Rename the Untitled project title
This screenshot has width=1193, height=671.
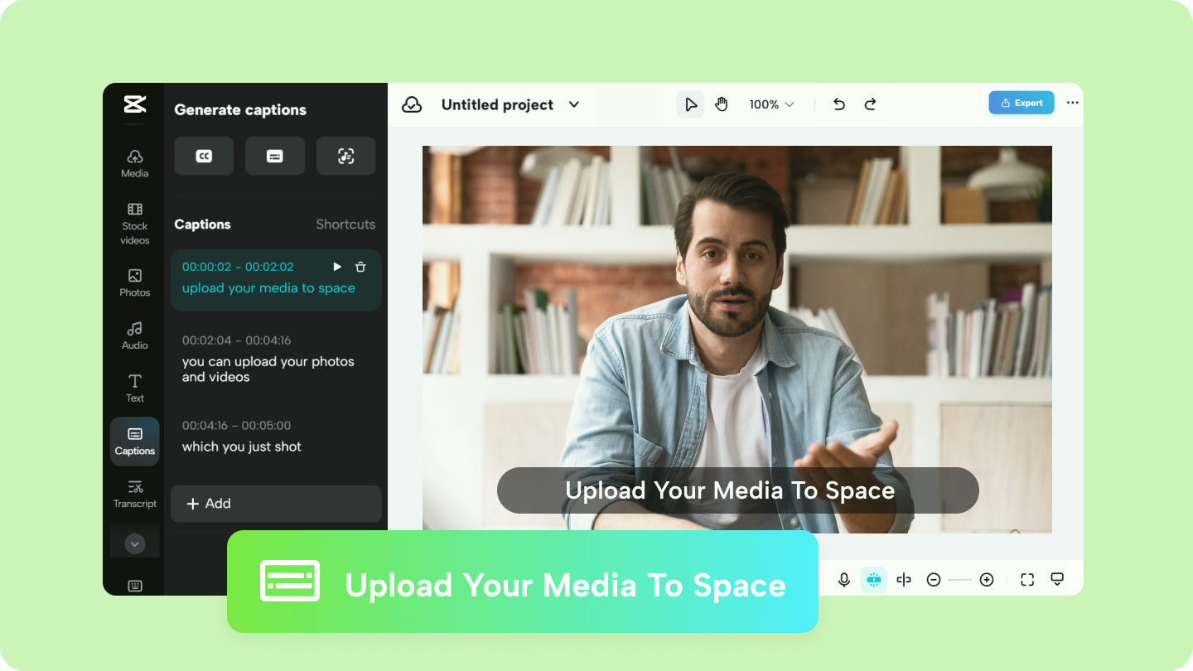tap(497, 104)
